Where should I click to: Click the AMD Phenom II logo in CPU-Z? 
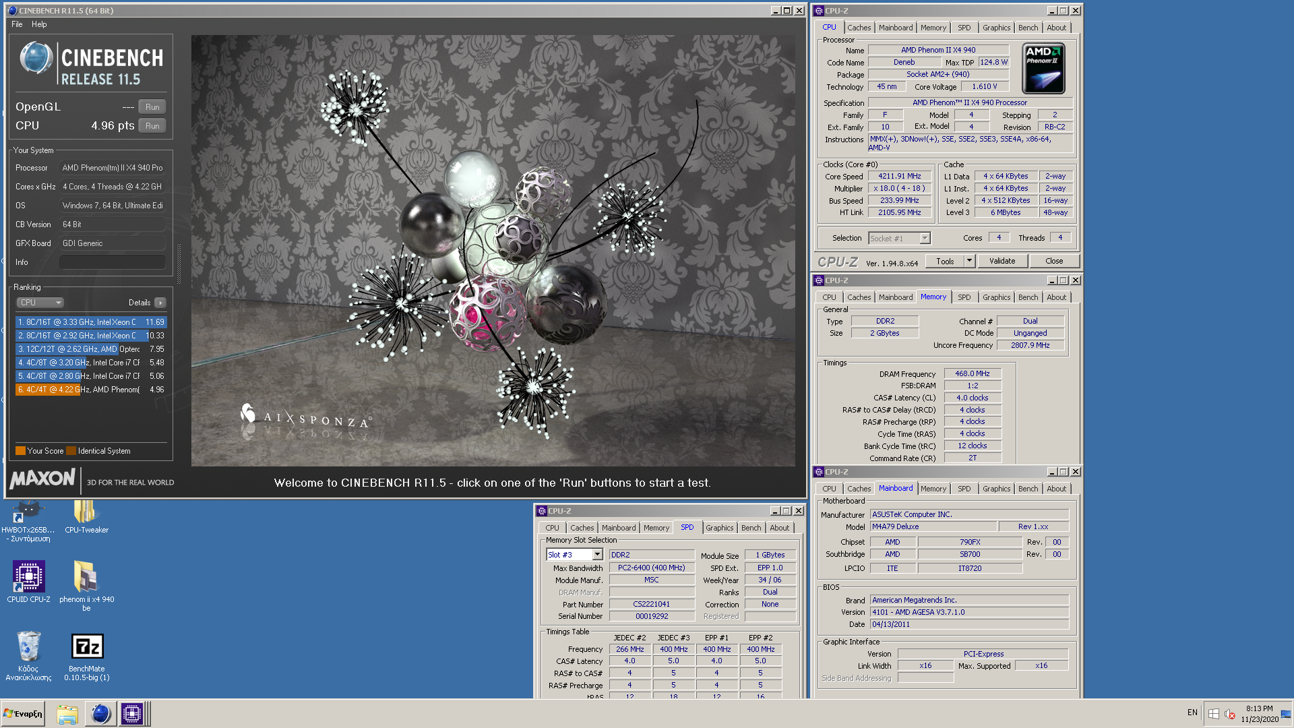tap(1043, 69)
